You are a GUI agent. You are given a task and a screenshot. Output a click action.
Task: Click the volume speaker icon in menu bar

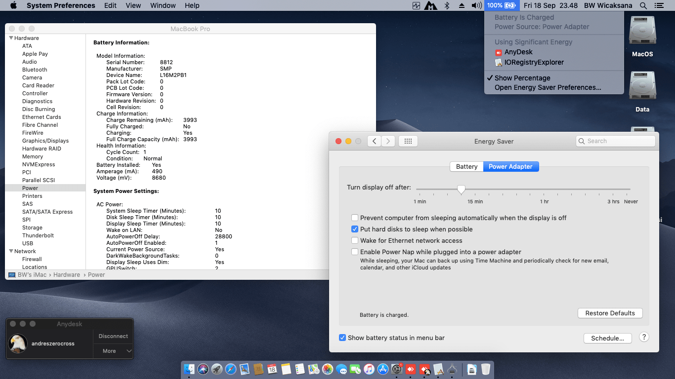(476, 5)
